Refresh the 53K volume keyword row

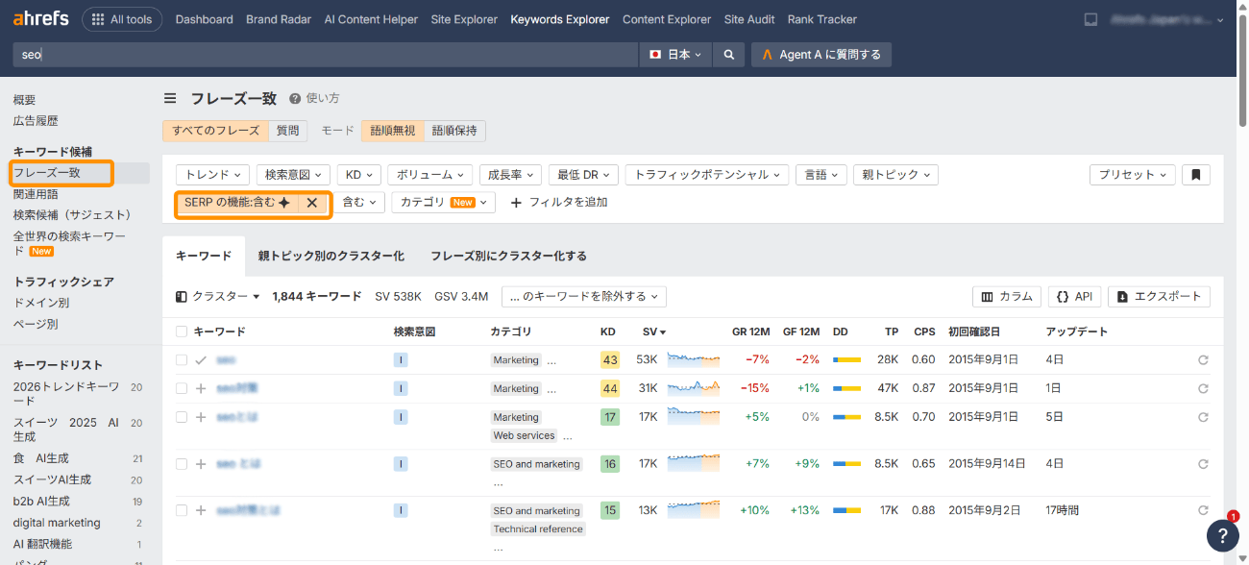[1203, 360]
